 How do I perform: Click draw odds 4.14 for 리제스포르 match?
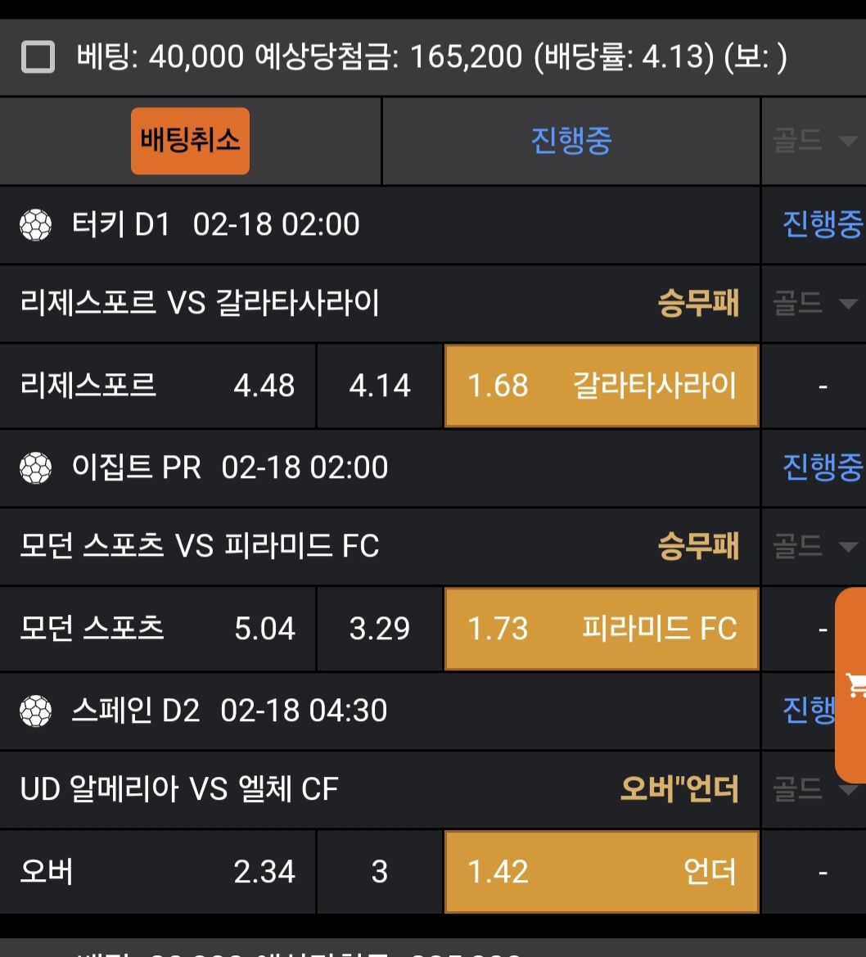tap(380, 386)
